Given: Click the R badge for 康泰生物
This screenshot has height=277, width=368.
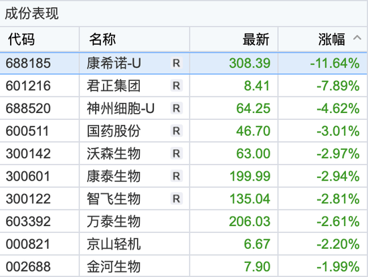Looking at the screenshot, I should (x=177, y=176).
